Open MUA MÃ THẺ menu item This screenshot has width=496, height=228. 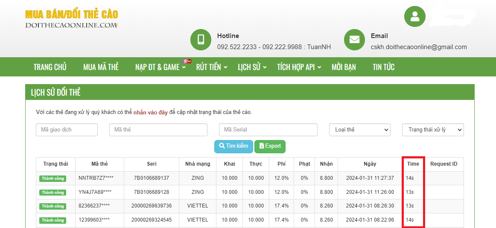click(101, 67)
